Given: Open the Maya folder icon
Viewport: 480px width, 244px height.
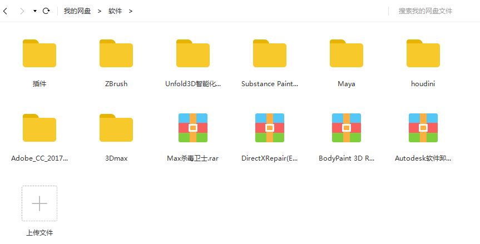Looking at the screenshot, I should pyautogui.click(x=347, y=53).
